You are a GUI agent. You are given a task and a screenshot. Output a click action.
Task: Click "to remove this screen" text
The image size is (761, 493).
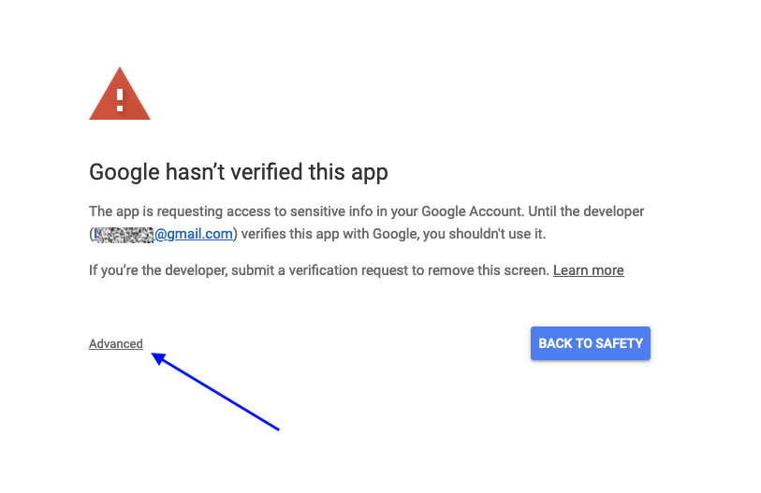point(481,270)
